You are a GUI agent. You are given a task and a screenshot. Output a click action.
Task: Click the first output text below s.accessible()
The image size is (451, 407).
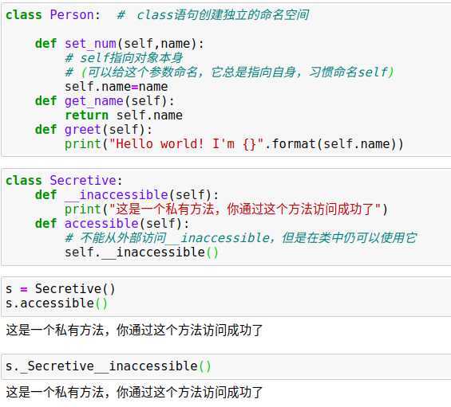click(x=134, y=330)
